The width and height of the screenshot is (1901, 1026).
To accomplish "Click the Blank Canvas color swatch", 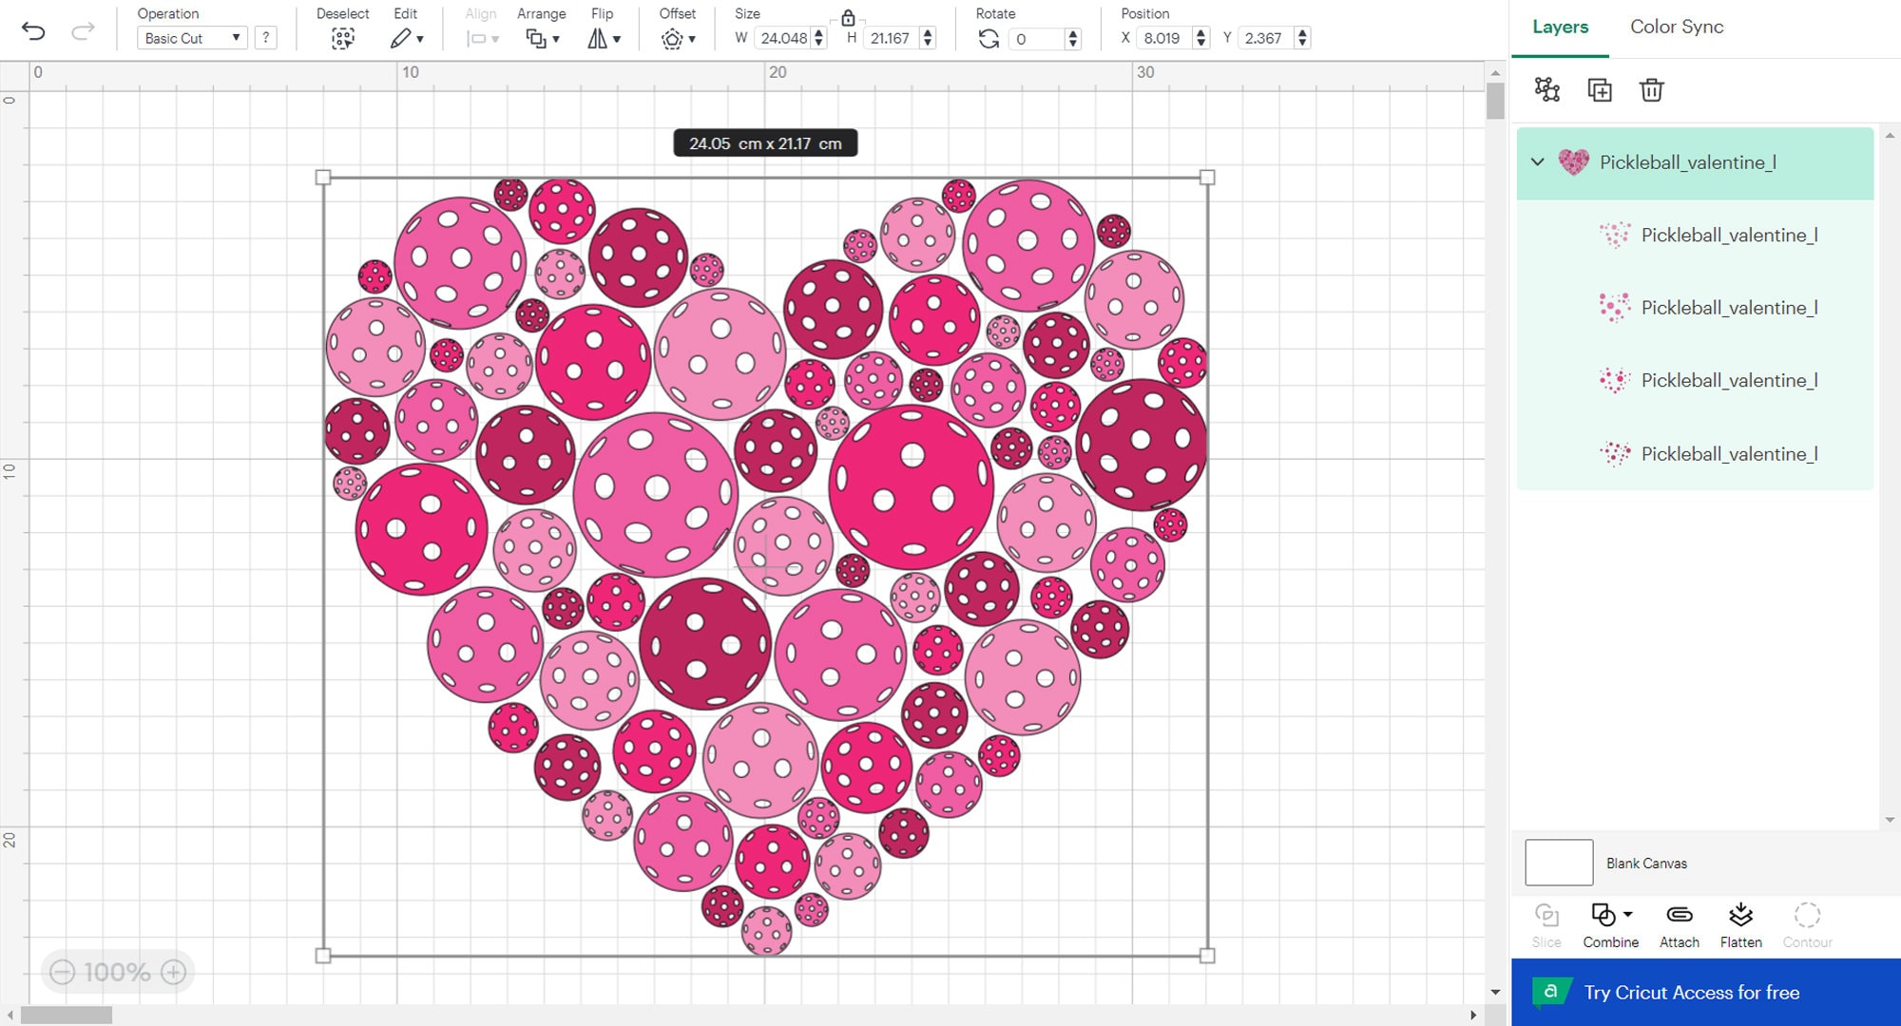I will [1558, 863].
